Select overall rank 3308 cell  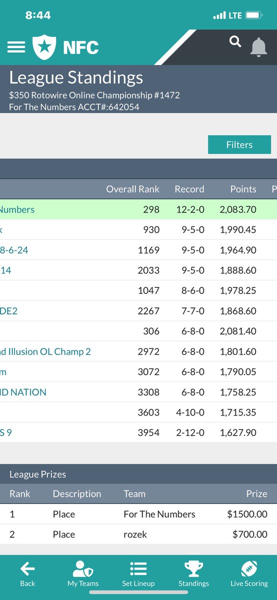[148, 392]
